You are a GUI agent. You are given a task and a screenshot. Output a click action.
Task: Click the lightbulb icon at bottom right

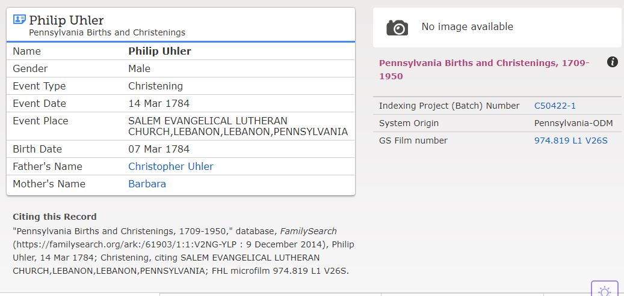tap(604, 291)
